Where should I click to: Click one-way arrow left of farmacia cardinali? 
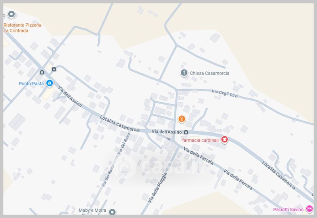(168, 139)
